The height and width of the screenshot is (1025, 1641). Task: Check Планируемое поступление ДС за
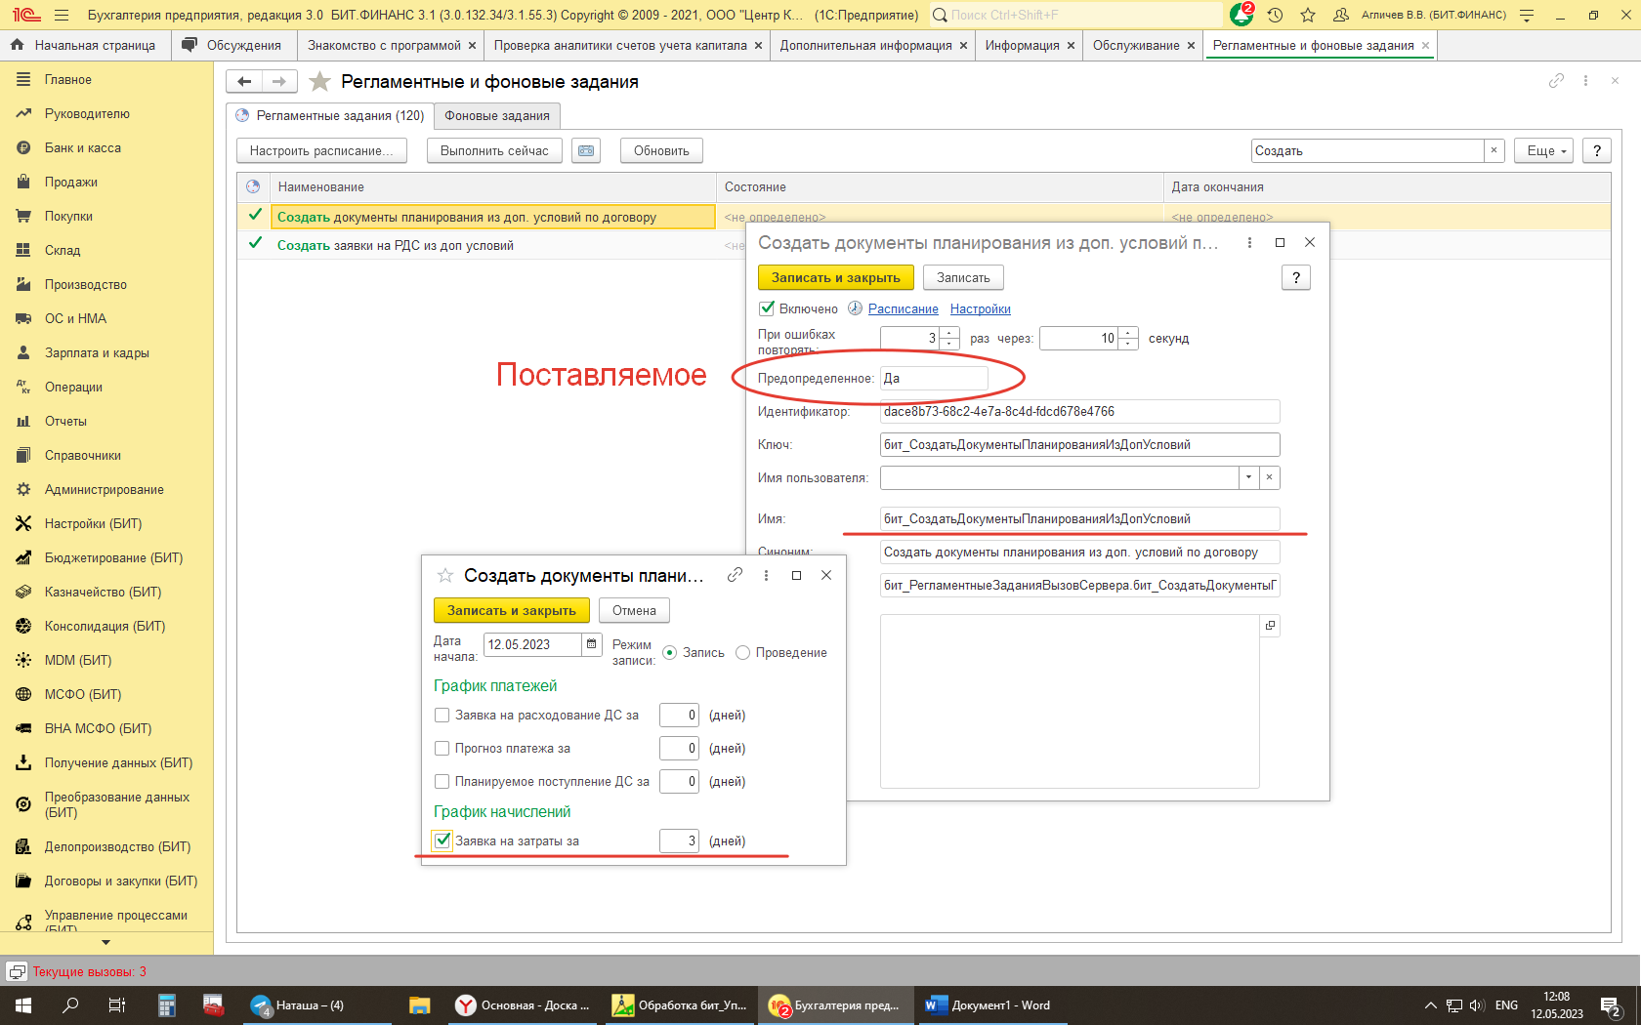point(442,782)
